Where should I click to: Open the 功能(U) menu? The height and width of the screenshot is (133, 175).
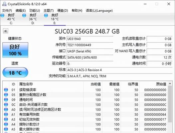pyautogui.click(x=35, y=11)
